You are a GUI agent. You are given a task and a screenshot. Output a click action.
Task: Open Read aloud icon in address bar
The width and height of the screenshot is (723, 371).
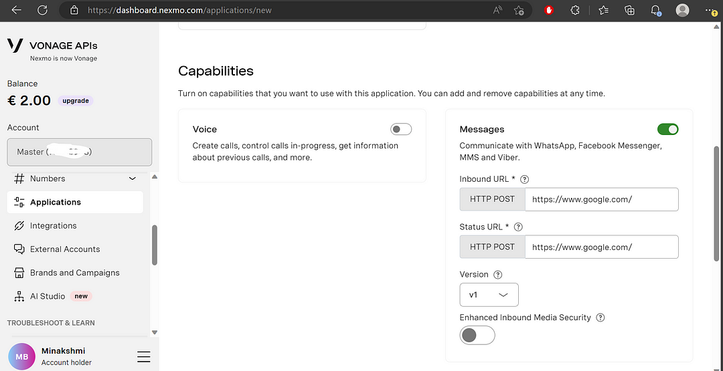click(x=497, y=9)
